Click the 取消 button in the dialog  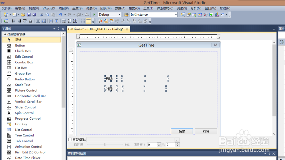pyautogui.click(x=206, y=131)
